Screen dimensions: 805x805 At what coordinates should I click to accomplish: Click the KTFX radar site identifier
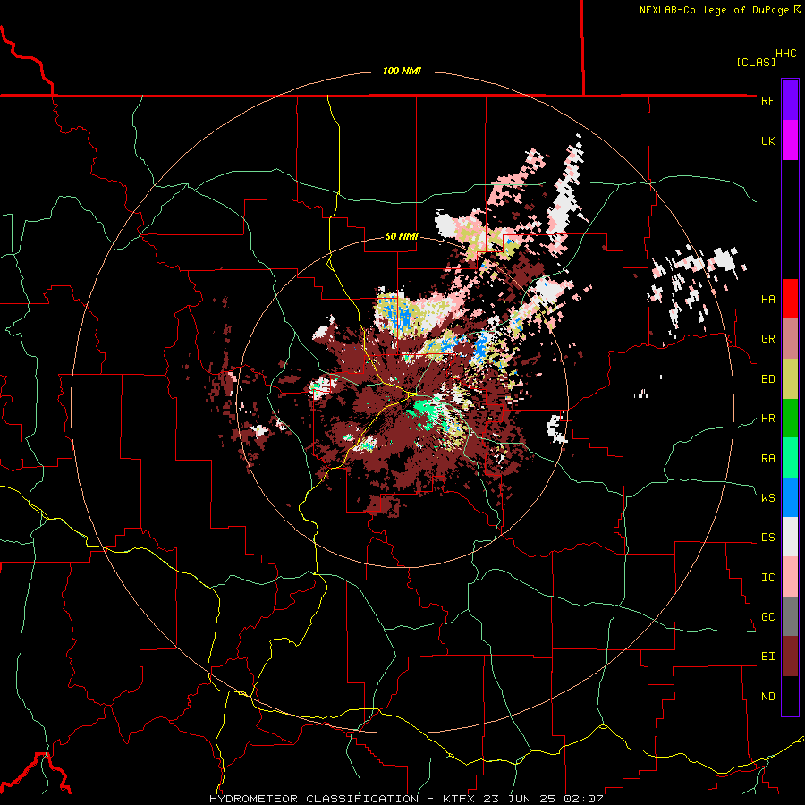tap(461, 799)
